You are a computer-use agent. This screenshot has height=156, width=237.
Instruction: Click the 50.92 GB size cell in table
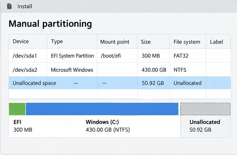(x=153, y=83)
